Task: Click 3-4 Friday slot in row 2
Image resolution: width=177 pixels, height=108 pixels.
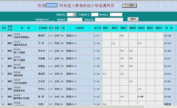Action: pyautogui.click(x=139, y=43)
